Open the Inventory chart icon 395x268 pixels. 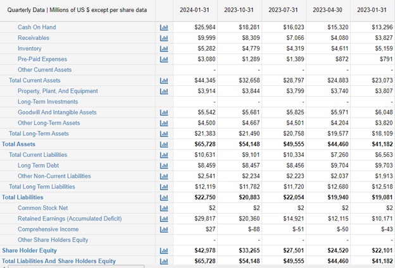[x=163, y=49]
